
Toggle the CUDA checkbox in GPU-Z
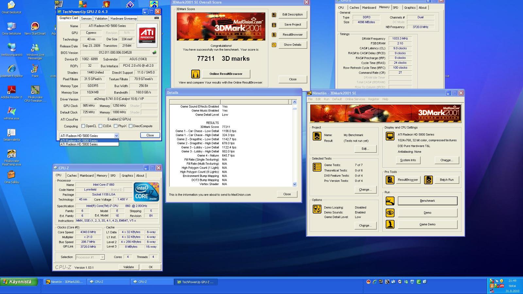(x=100, y=126)
